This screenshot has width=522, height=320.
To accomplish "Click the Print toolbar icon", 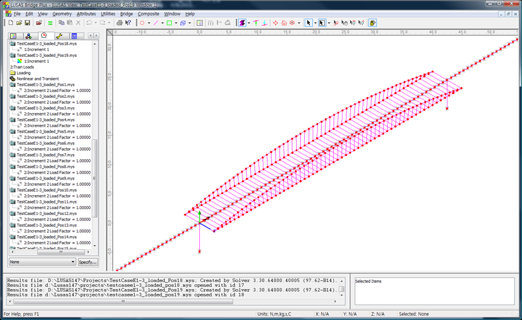I will pos(119,23).
